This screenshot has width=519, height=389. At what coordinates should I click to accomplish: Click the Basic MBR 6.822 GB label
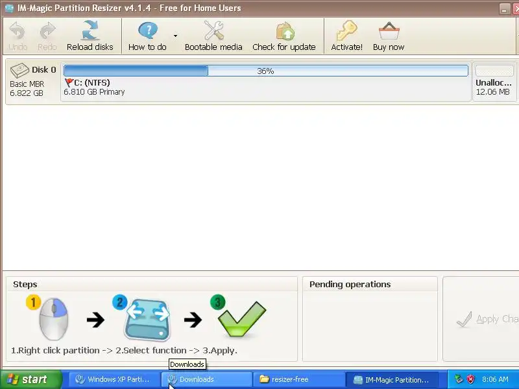(x=27, y=89)
